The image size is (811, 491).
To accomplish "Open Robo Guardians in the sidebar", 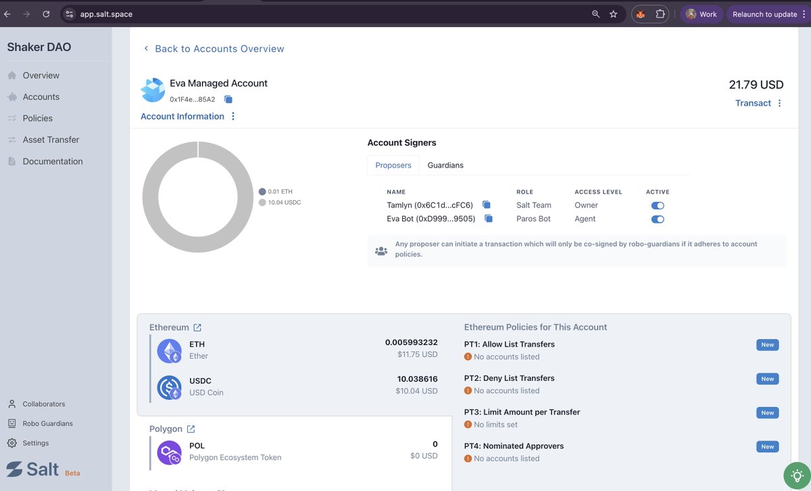I will pos(47,423).
